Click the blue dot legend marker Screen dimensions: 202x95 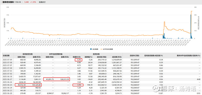[x=91, y=49]
